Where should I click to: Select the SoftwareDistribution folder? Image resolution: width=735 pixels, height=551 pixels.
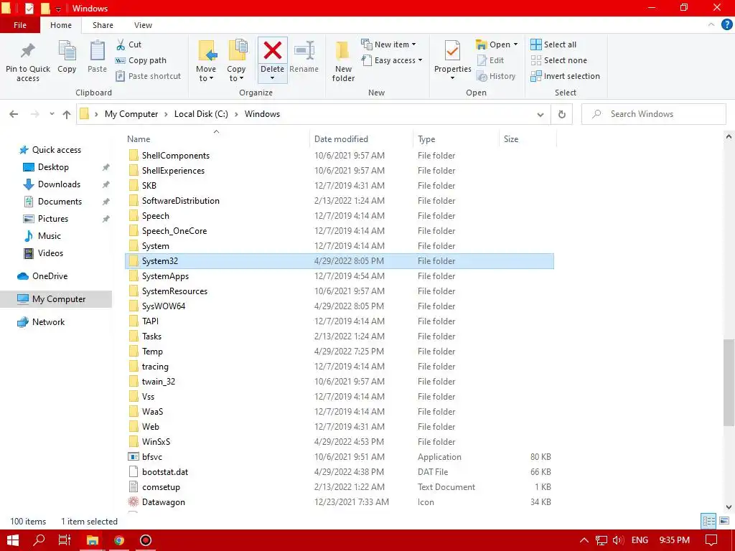coord(340,201)
